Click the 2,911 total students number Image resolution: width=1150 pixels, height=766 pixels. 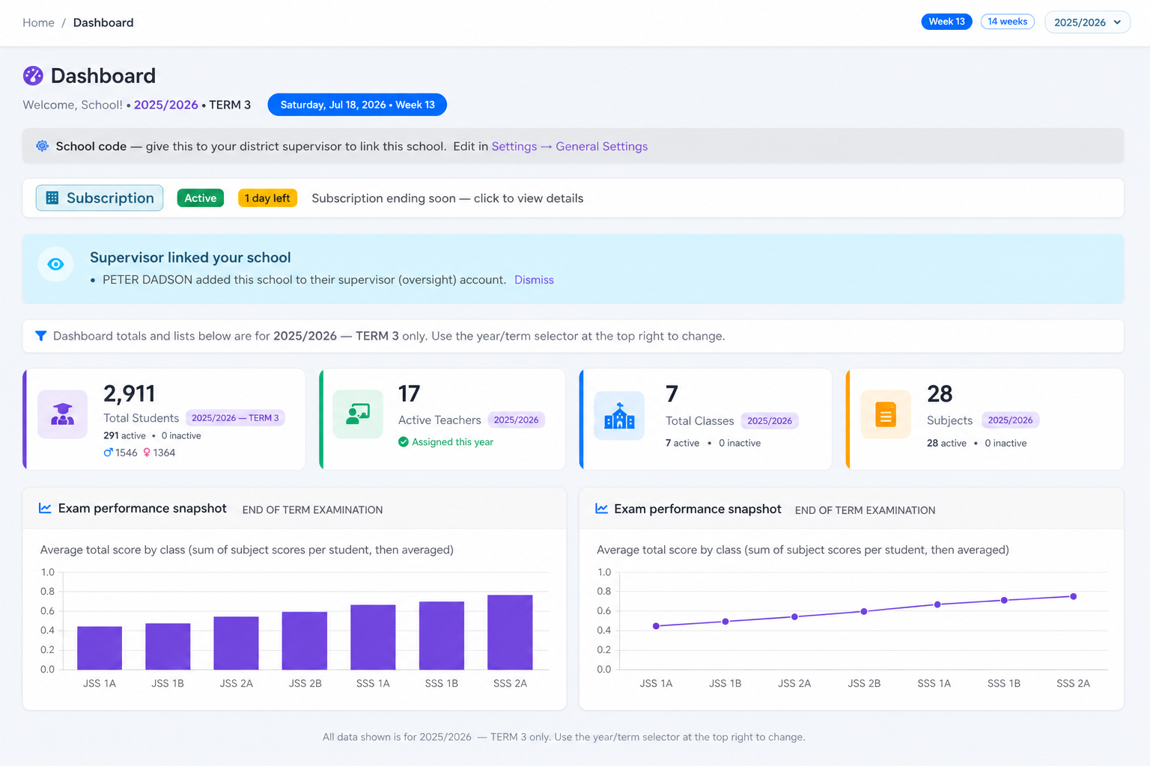click(x=130, y=393)
